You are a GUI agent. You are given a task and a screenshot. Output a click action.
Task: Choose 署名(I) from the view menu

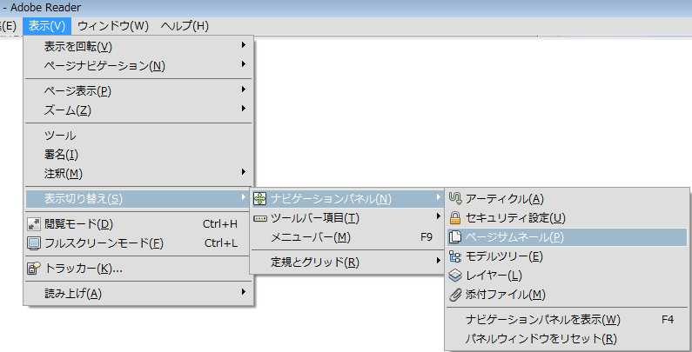pos(138,155)
